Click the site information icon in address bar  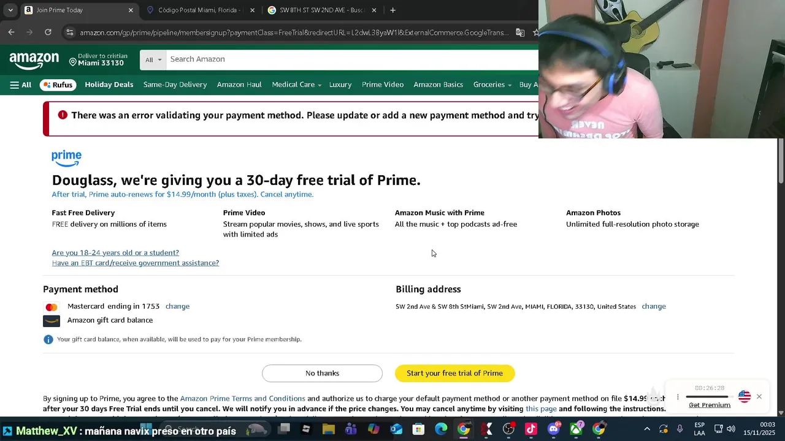[x=70, y=32]
